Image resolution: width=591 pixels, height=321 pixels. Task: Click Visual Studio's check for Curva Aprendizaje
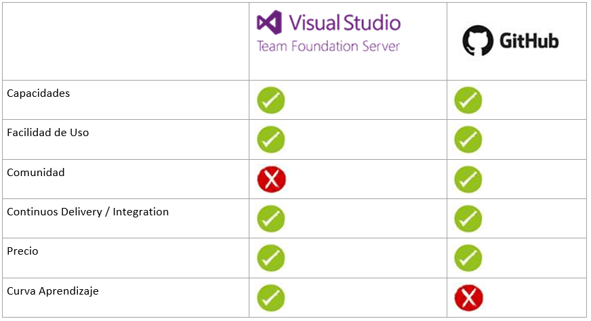271,298
